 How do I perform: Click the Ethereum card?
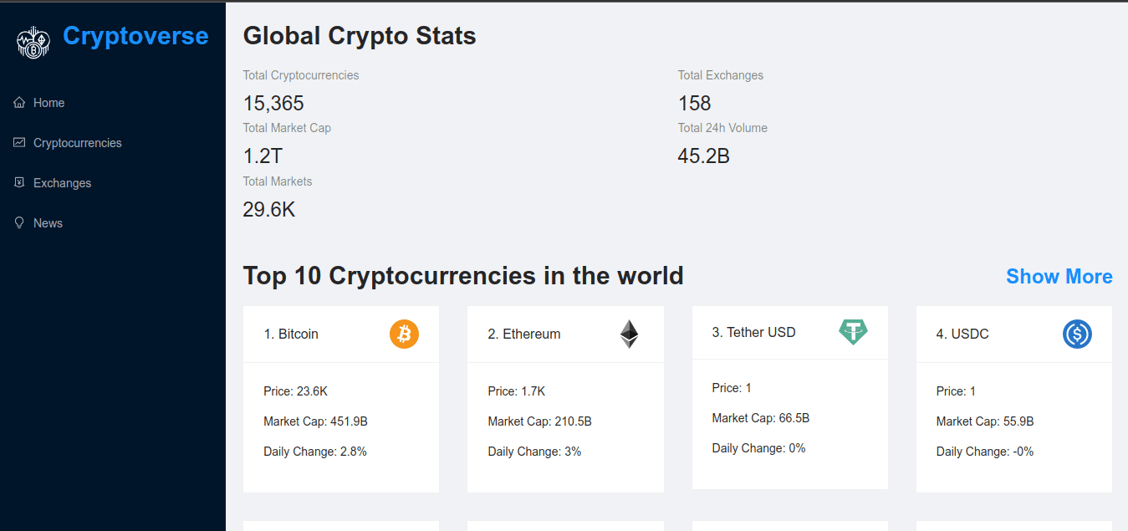coord(565,397)
